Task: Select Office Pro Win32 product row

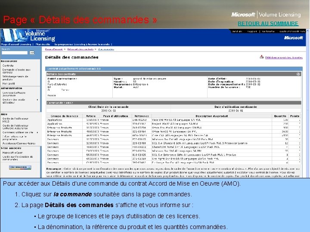Action: click(x=174, y=128)
